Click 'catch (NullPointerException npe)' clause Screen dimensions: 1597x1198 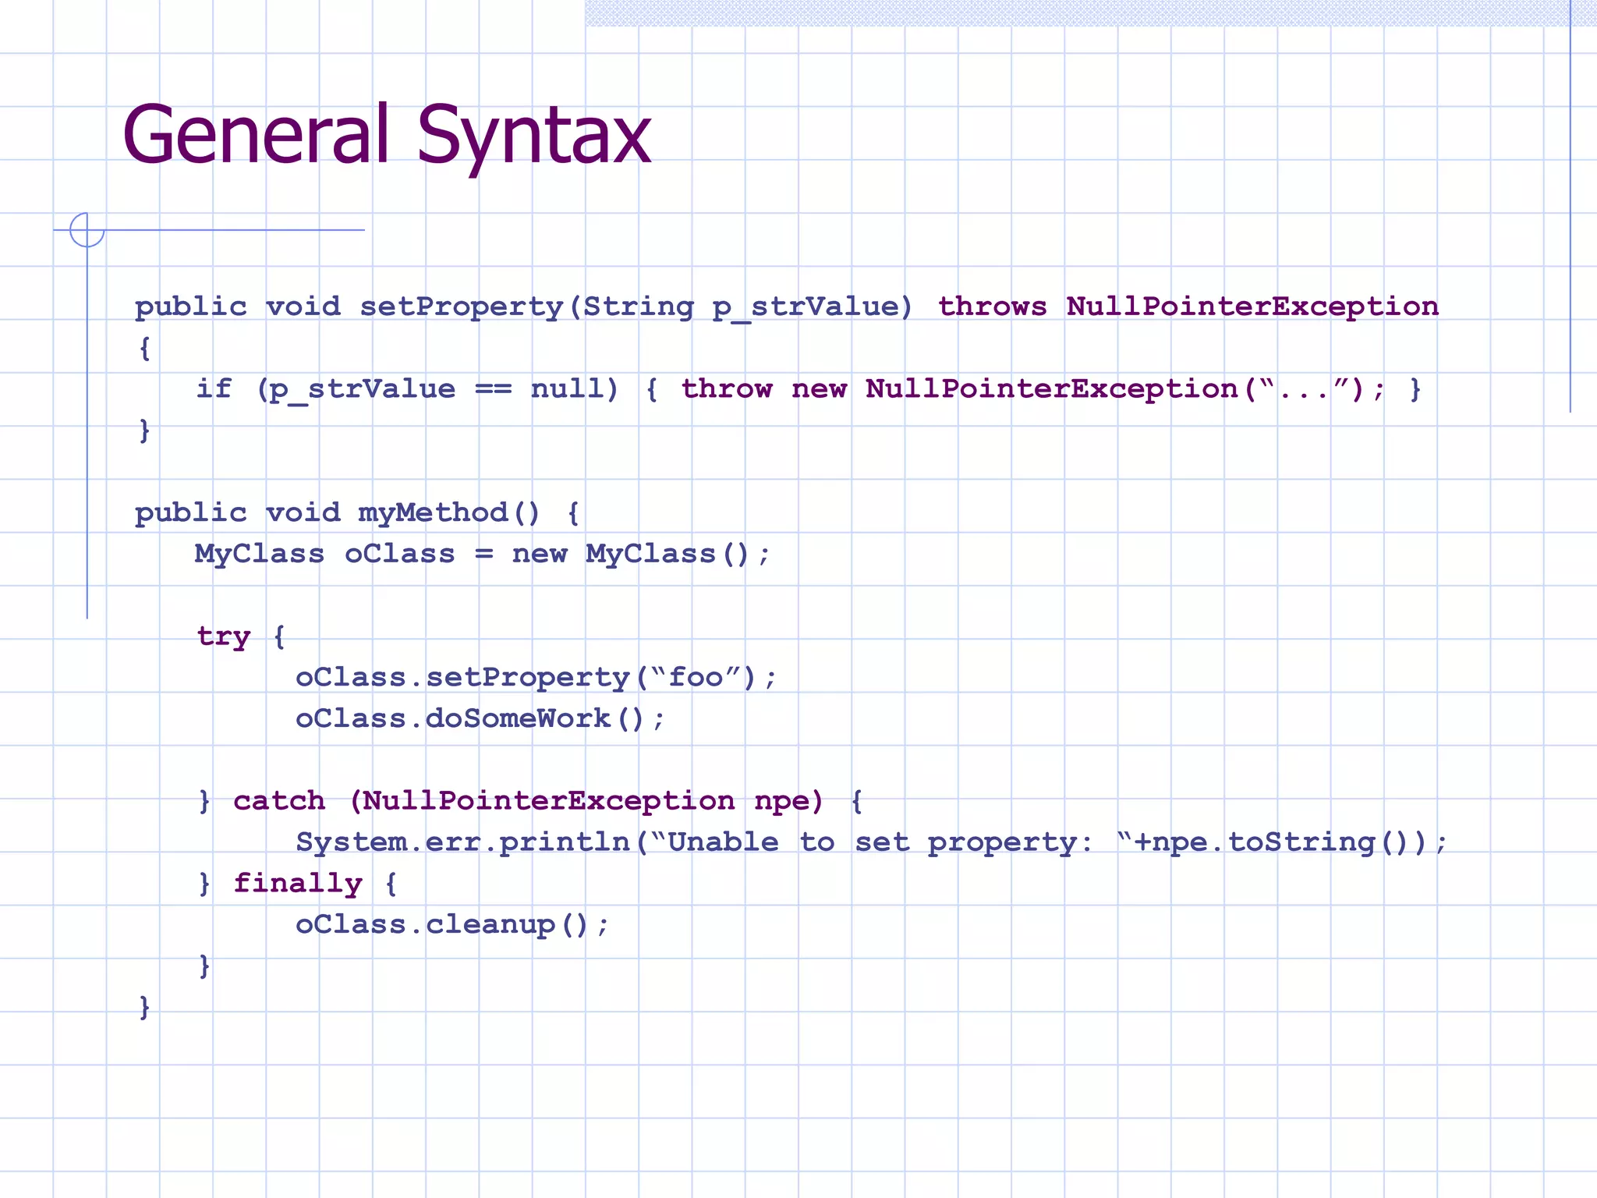tap(529, 802)
